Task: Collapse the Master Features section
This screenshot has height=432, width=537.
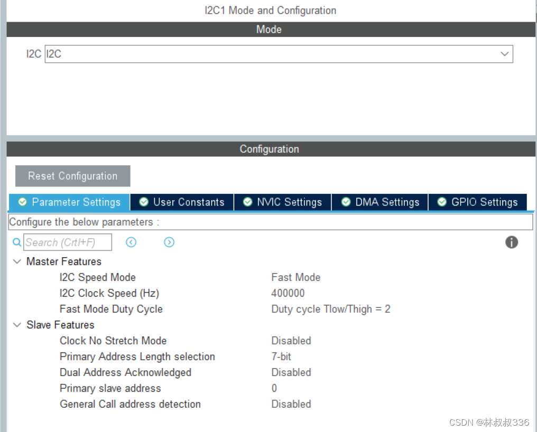Action: [17, 261]
